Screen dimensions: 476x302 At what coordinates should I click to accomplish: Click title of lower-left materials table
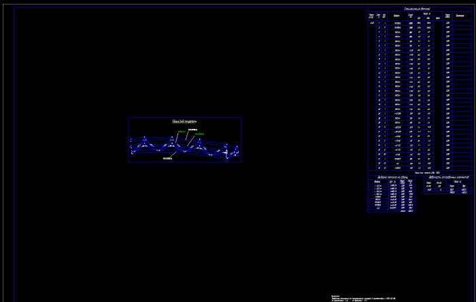(392, 178)
